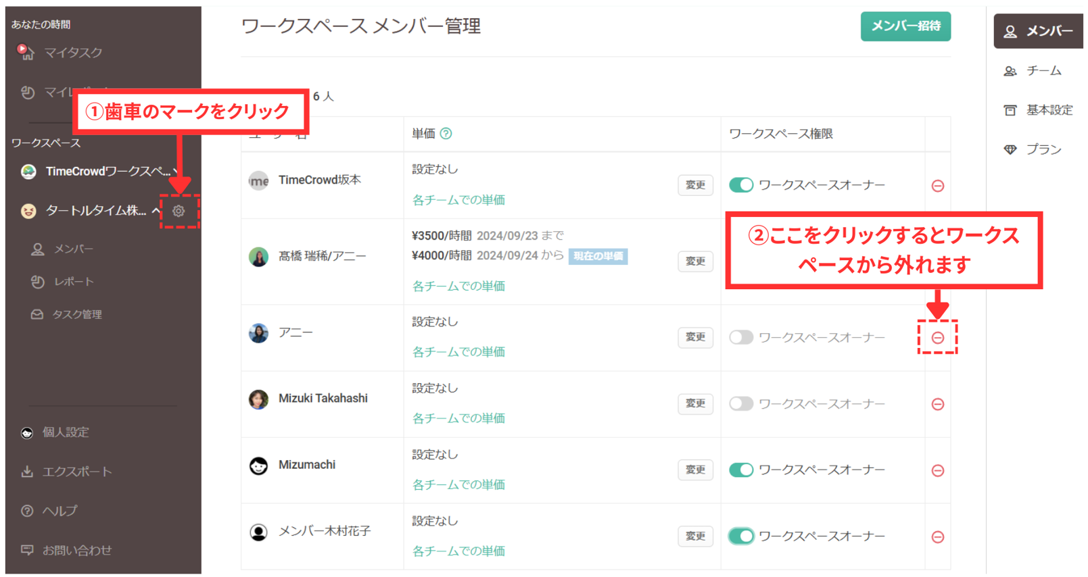1088x577 pixels.
Task: Click the メンバー招待 button
Action: (905, 26)
